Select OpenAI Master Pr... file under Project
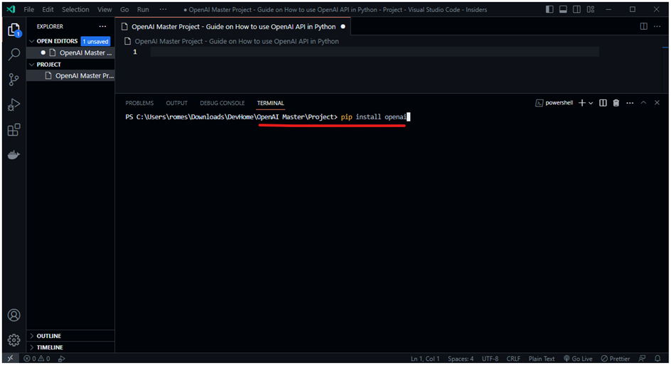Image resolution: width=671 pixels, height=365 pixels. tap(70, 76)
